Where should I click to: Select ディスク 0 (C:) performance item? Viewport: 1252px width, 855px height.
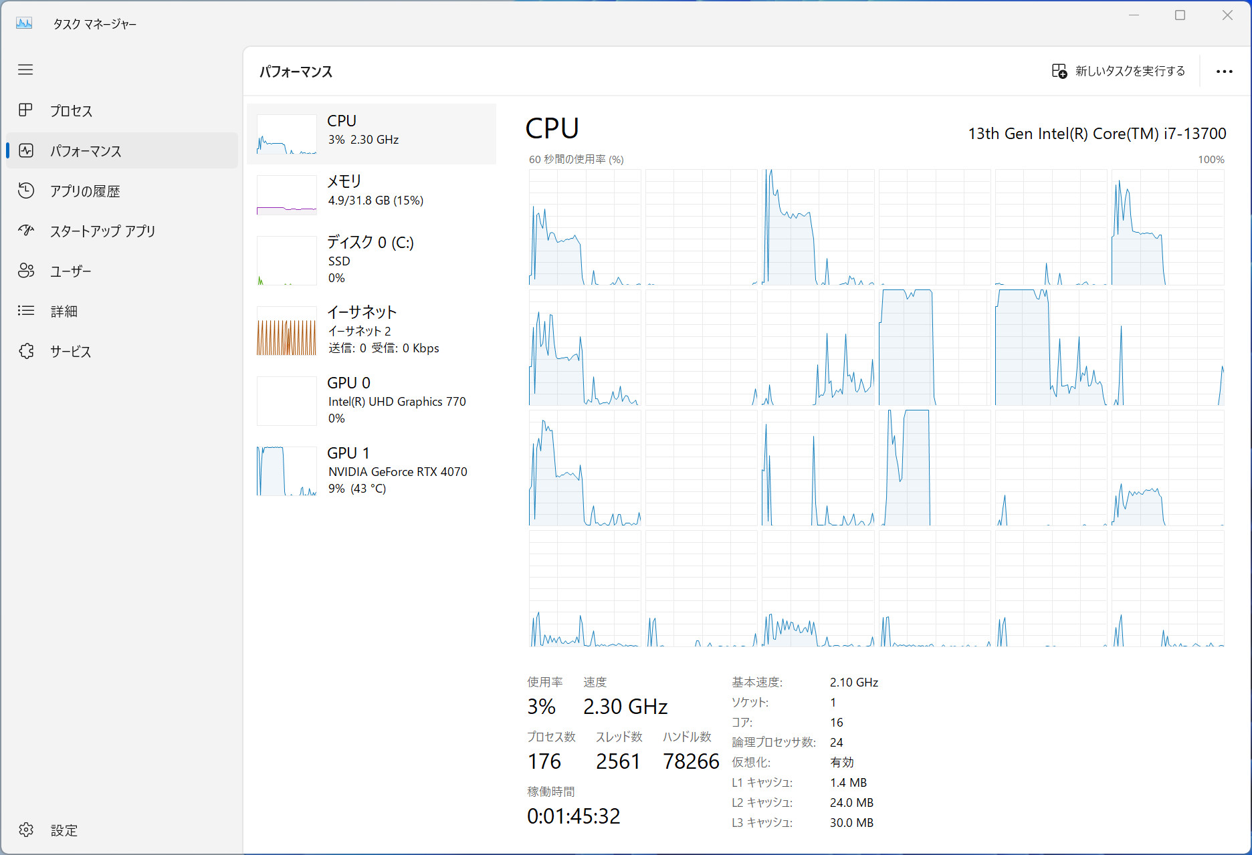pos(372,260)
